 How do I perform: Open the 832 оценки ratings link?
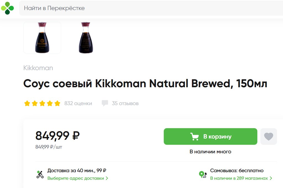[x=78, y=104]
